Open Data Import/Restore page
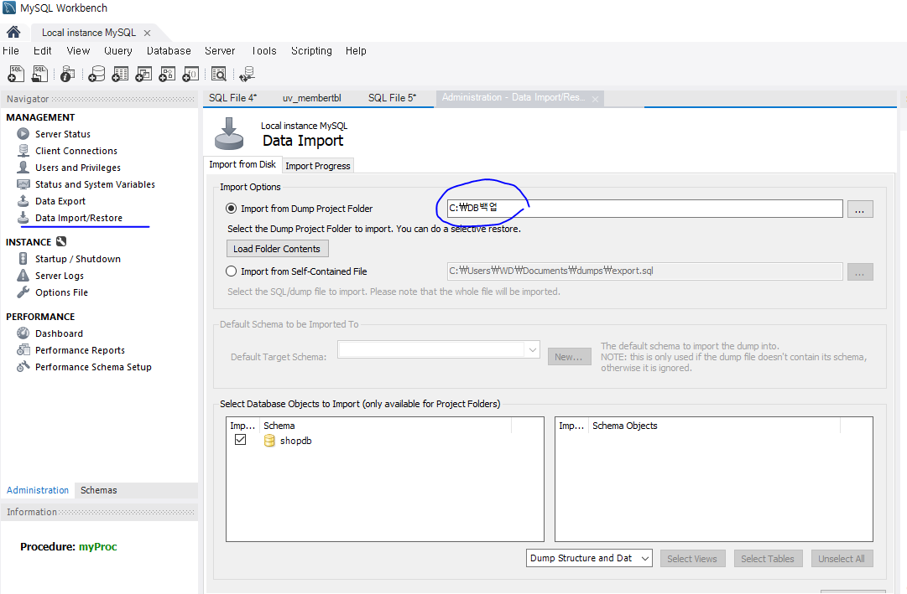907x594 pixels. click(x=79, y=218)
